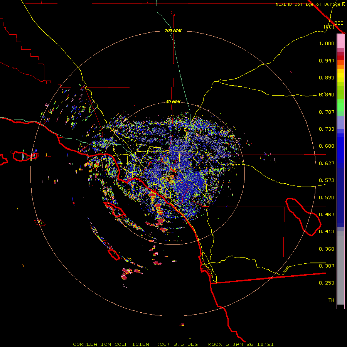347x347 pixels.
Task: Click the 0.627 scale value
Action: pos(327,163)
